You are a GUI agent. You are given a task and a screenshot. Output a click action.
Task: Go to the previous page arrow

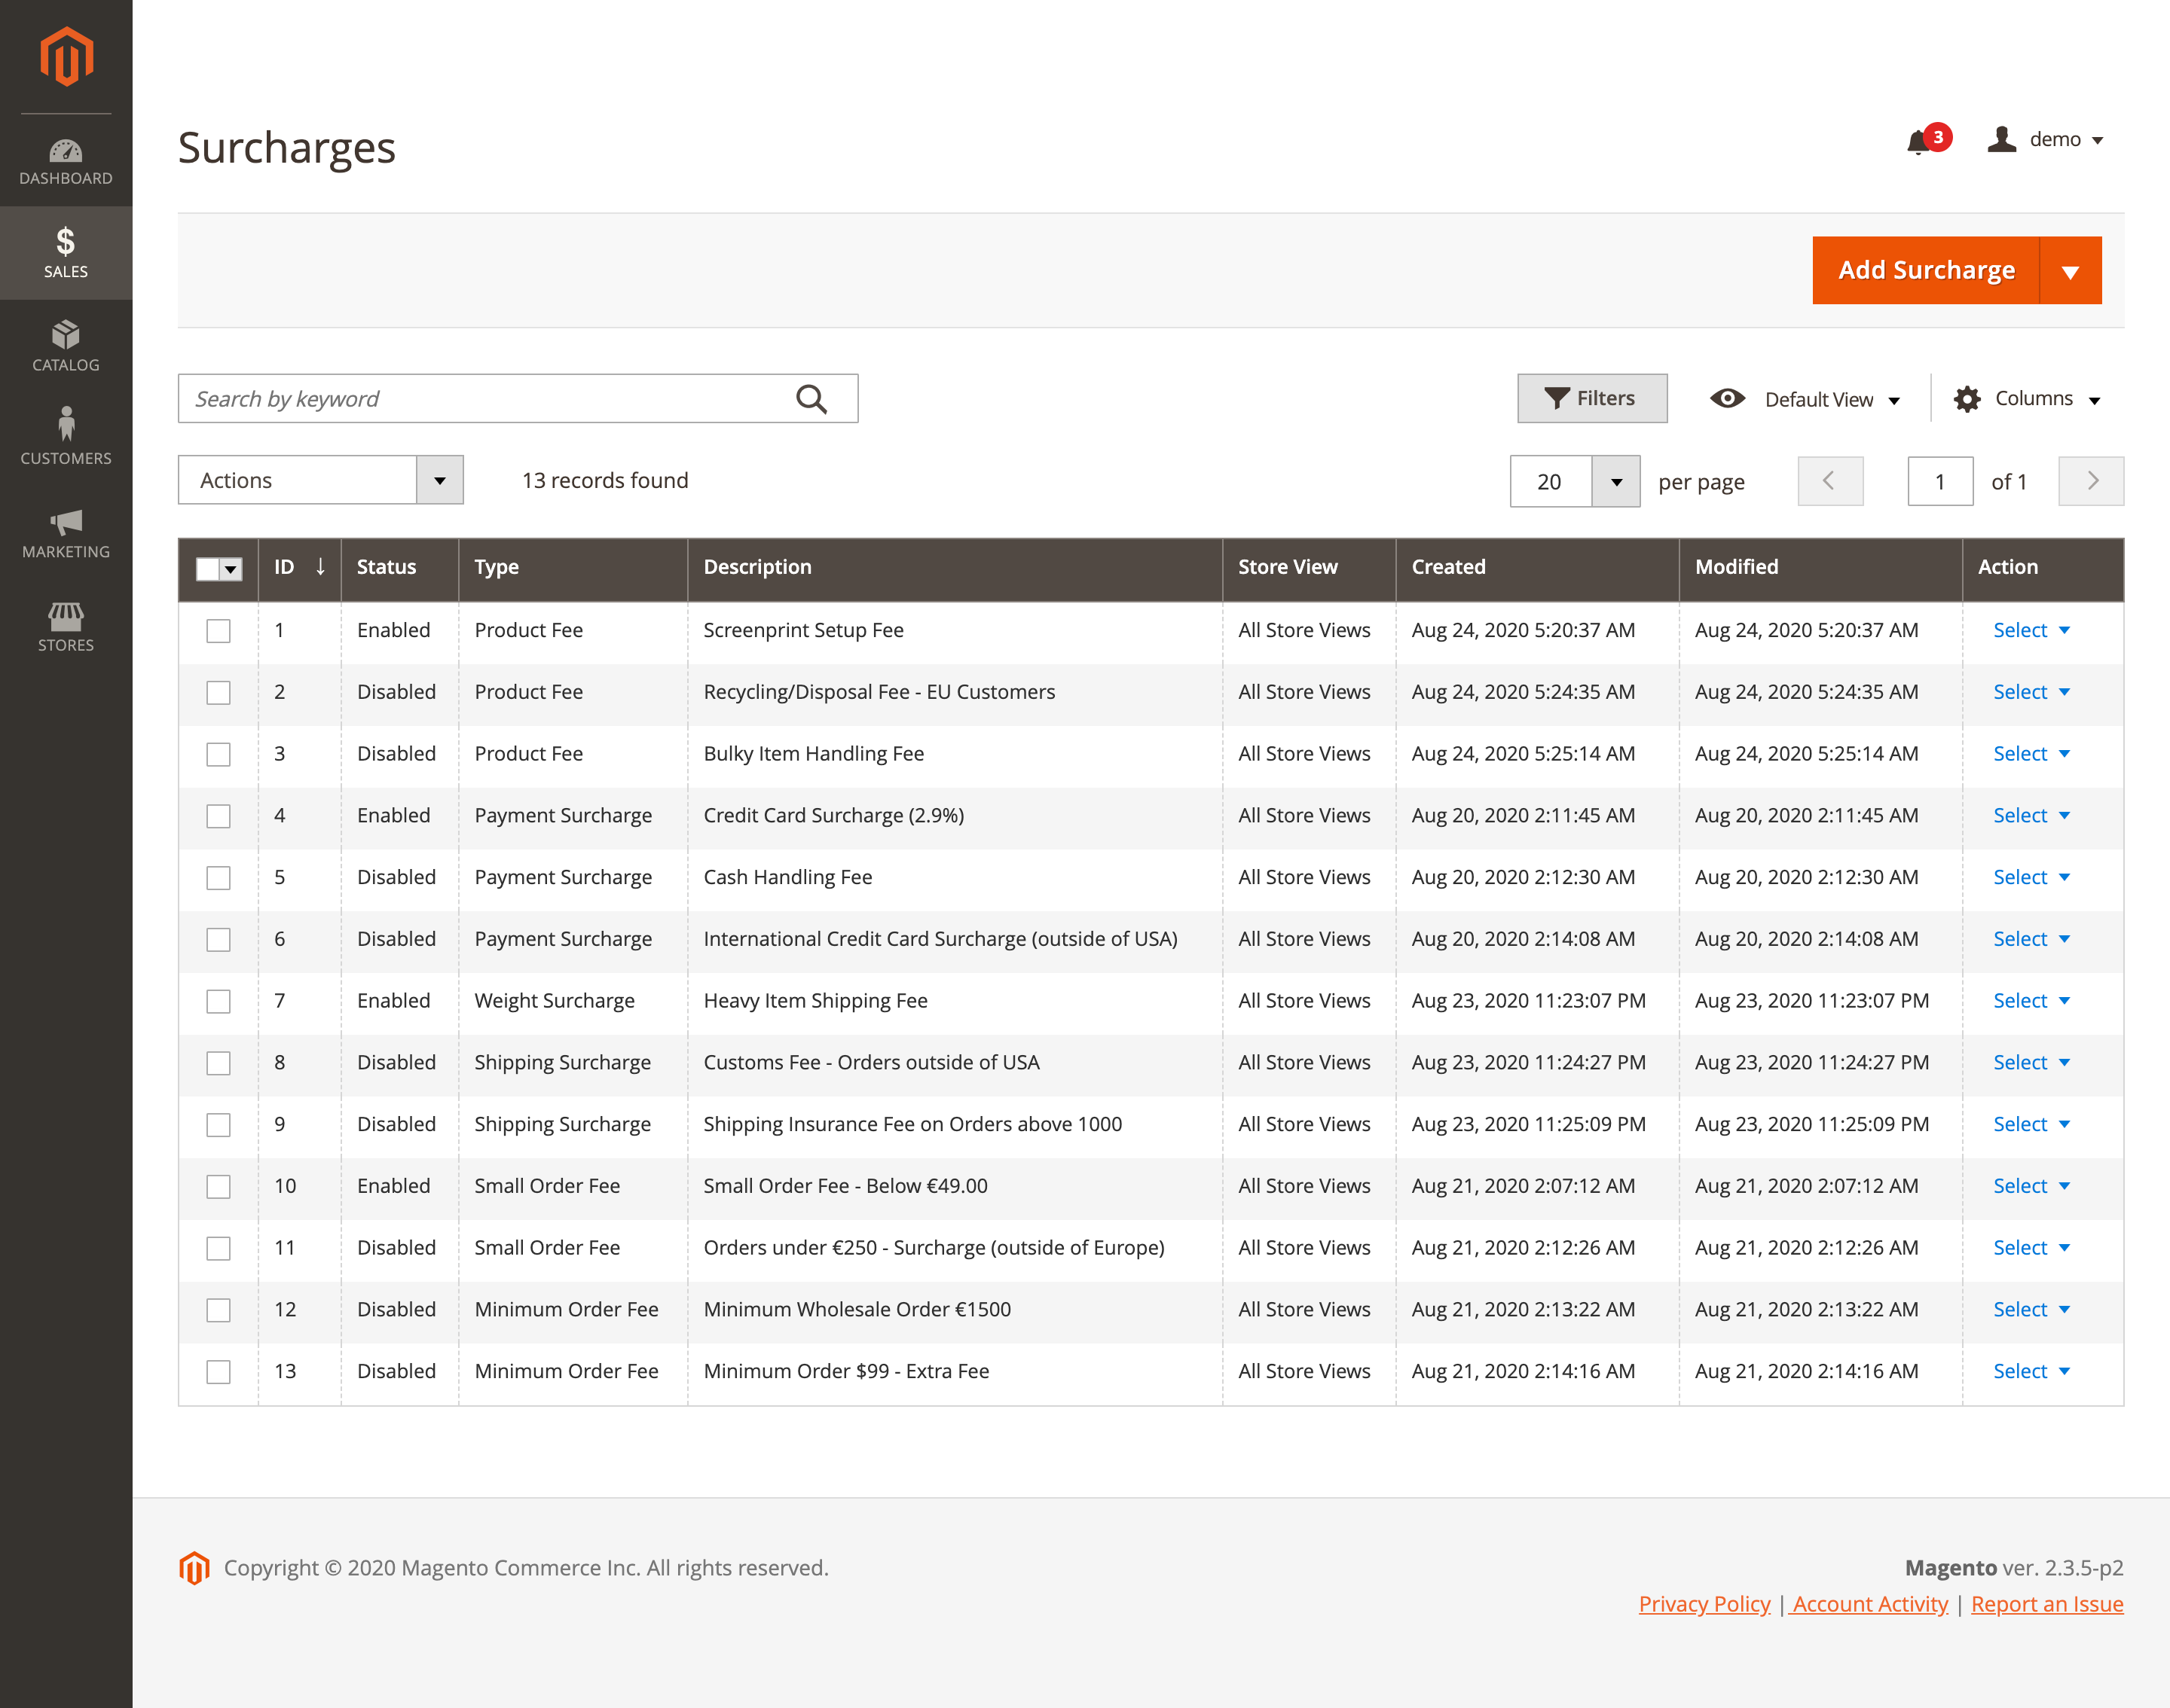(x=1830, y=481)
